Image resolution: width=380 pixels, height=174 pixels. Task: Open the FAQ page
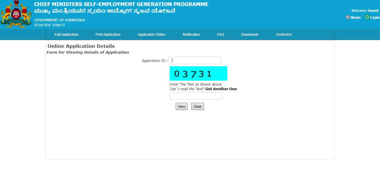pos(220,34)
